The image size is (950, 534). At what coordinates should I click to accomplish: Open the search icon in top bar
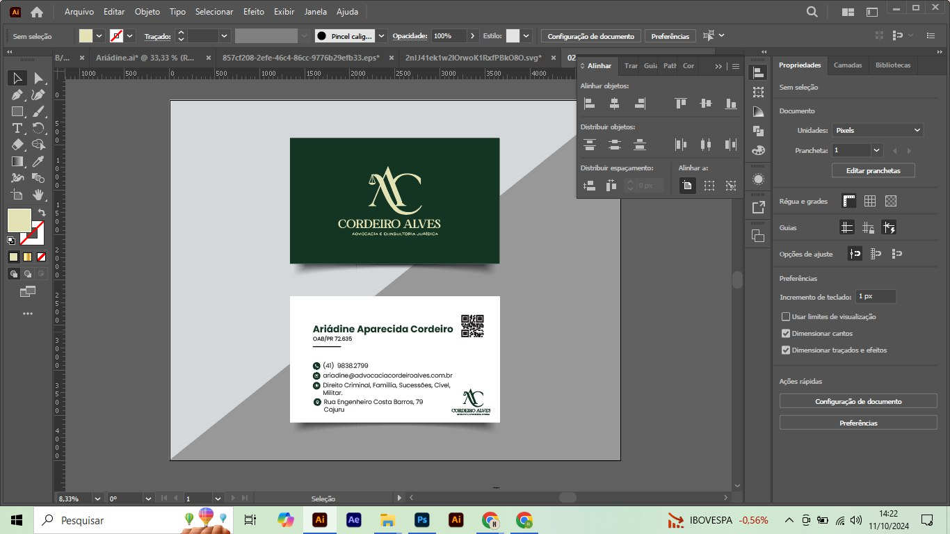click(812, 12)
